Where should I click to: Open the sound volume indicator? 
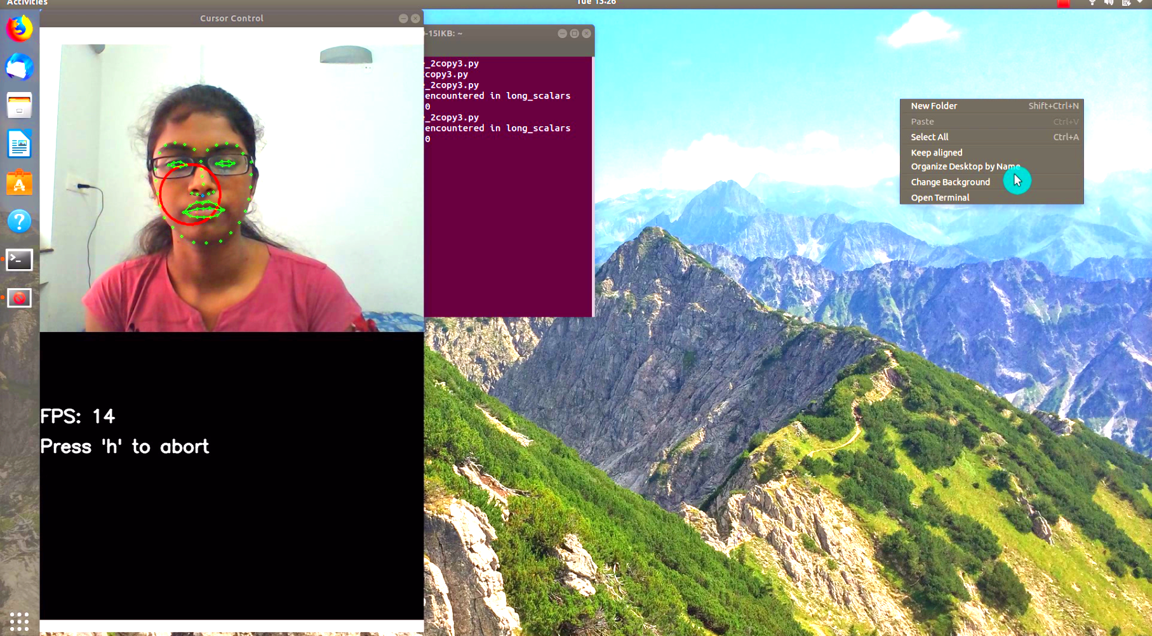1109,3
